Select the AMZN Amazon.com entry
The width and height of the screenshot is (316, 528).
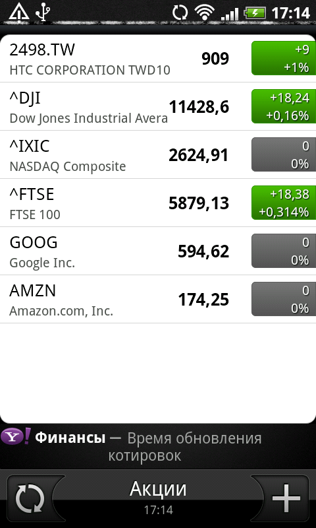158,299
